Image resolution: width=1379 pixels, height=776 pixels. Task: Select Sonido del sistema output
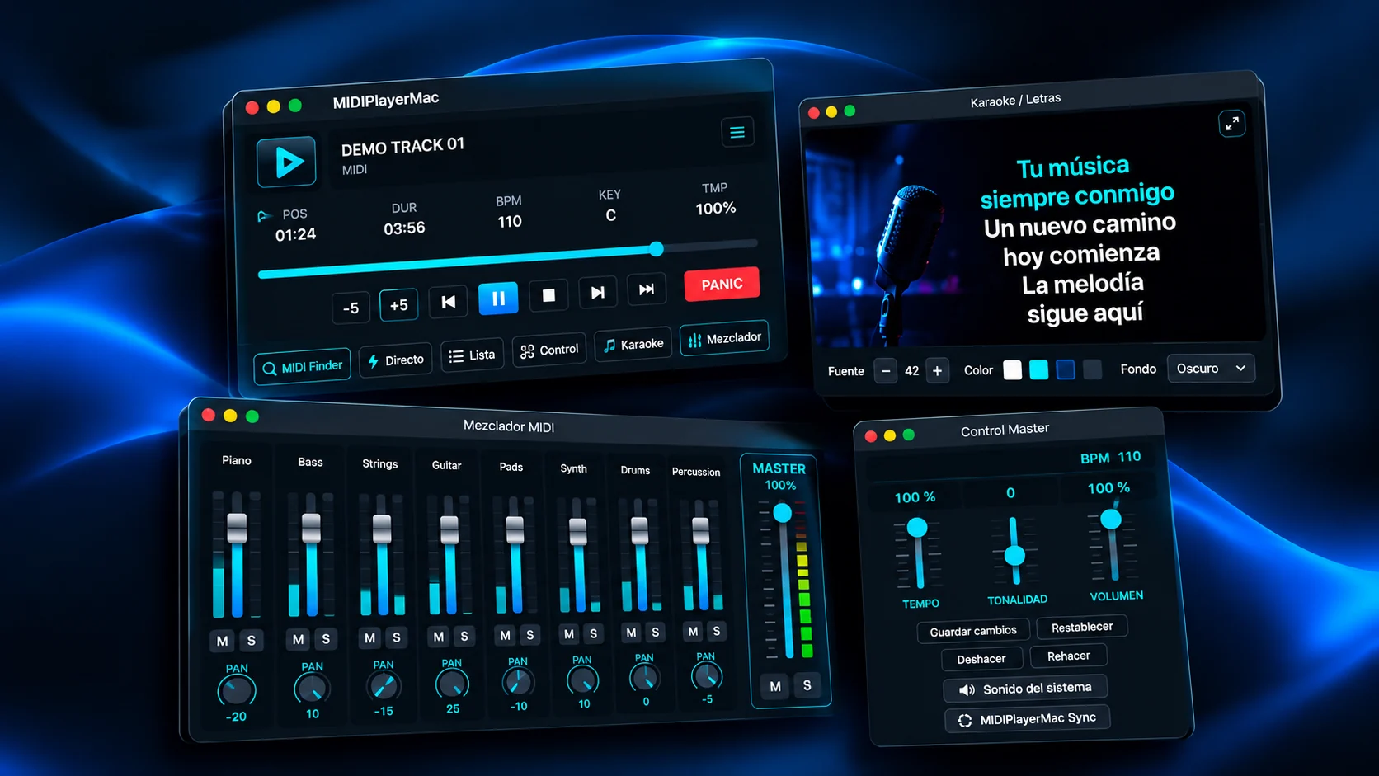tap(1025, 688)
